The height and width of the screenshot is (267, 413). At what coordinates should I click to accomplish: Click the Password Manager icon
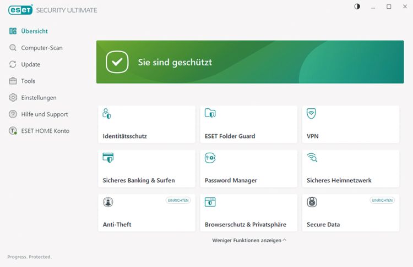[x=210, y=158]
